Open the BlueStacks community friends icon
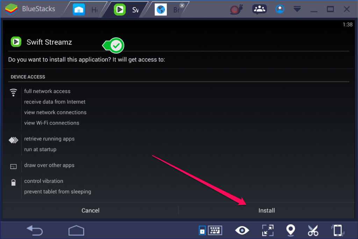 (x=259, y=9)
